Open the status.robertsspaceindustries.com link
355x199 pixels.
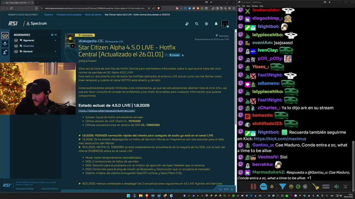(x=107, y=111)
